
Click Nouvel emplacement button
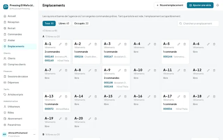pyautogui.click(x=170, y=5)
